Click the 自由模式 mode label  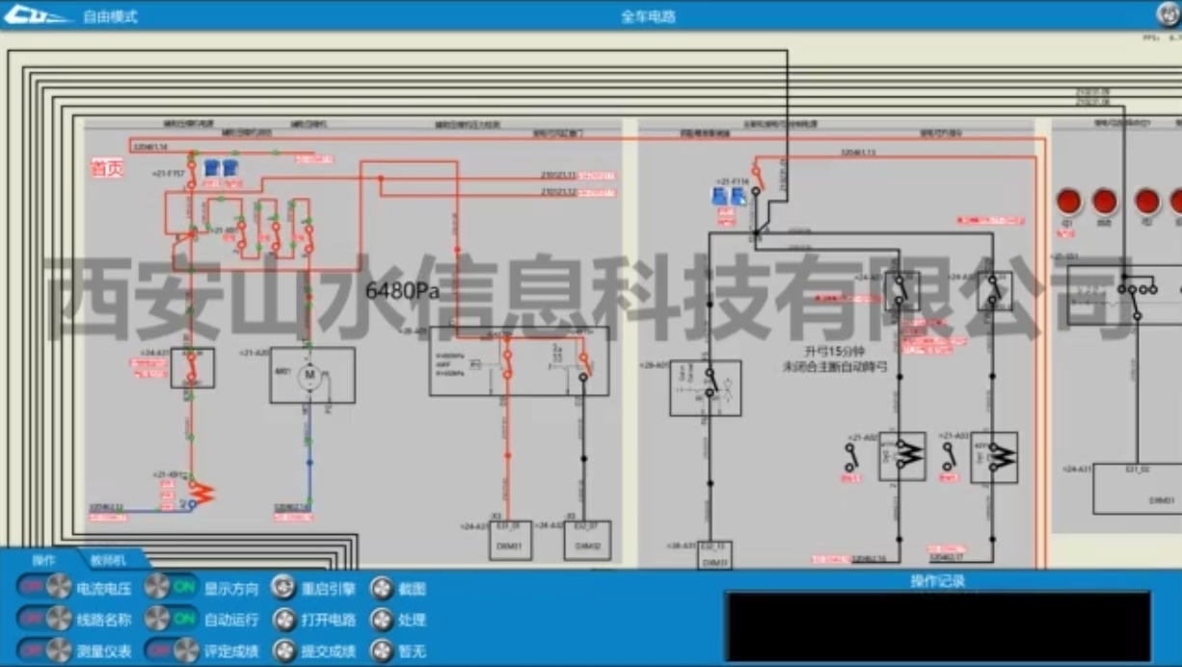pos(111,16)
